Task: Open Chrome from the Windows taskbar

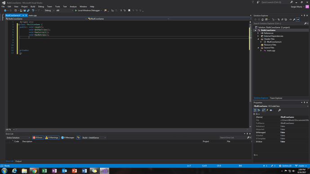Action: 34,171
